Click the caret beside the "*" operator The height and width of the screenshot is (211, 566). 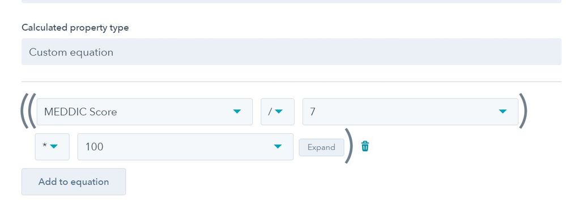(x=54, y=146)
